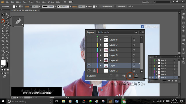Open the Object menu
This screenshot has height=104, width=186.
click(19, 2)
